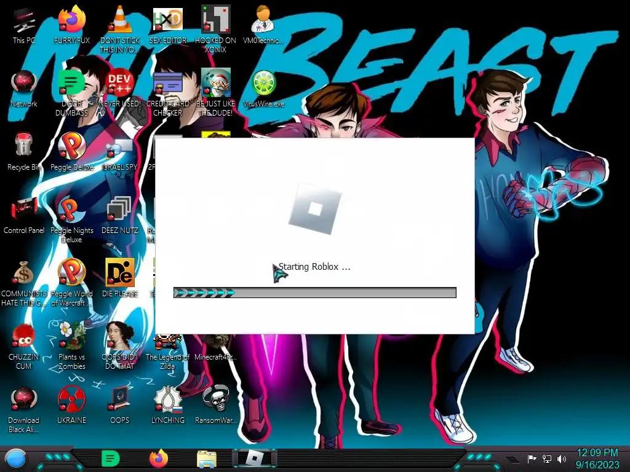
Task: Open the DIE PLEASE desktop shortcut
Action: (x=120, y=278)
